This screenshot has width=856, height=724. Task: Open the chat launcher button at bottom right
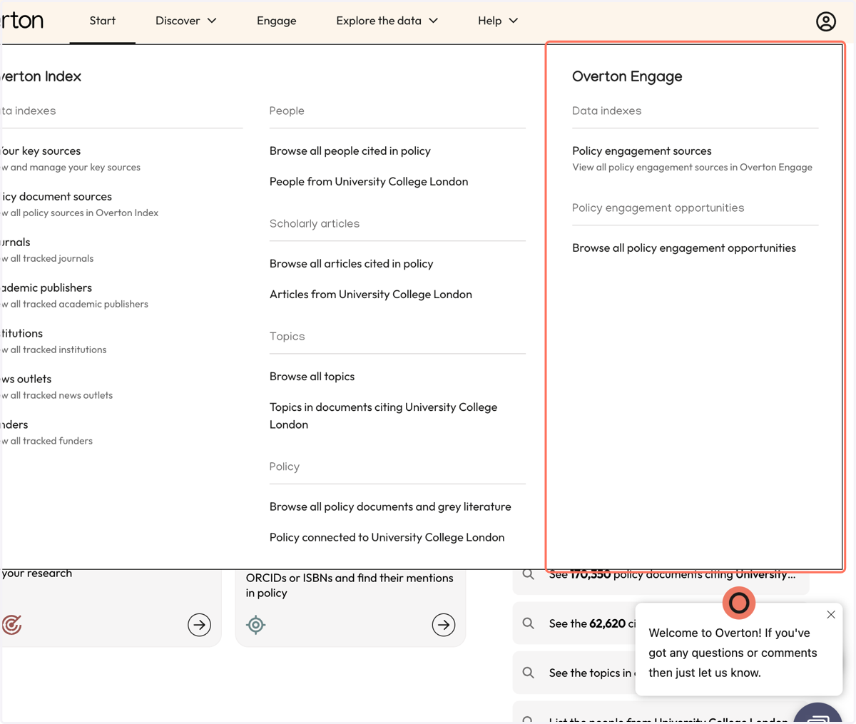tap(818, 713)
